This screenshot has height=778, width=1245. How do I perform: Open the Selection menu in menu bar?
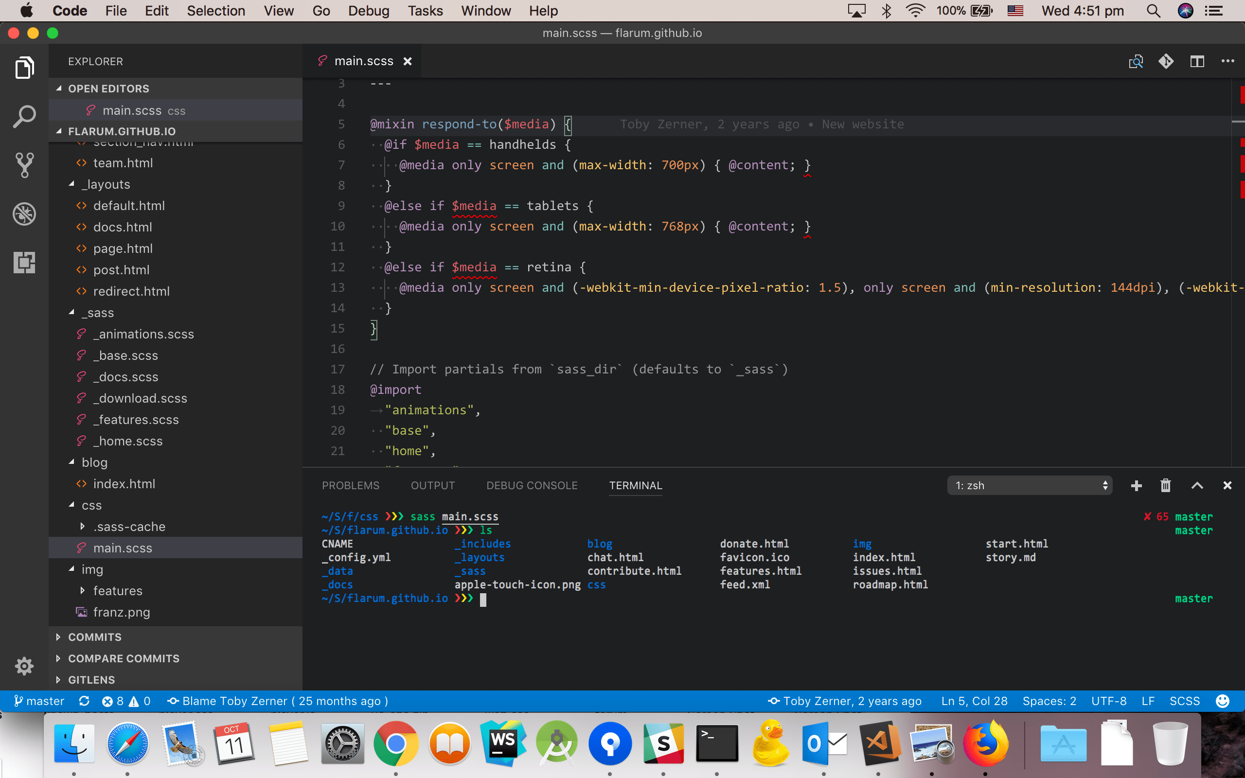click(215, 11)
